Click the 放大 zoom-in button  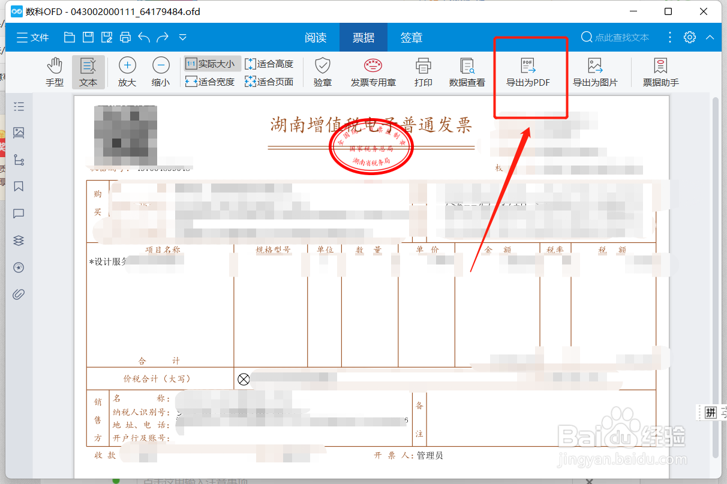[x=126, y=71]
